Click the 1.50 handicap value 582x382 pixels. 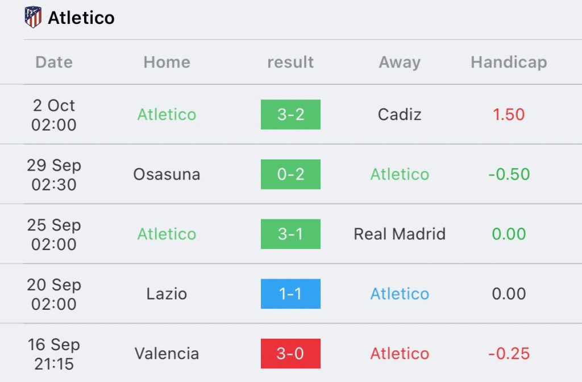[x=509, y=114]
